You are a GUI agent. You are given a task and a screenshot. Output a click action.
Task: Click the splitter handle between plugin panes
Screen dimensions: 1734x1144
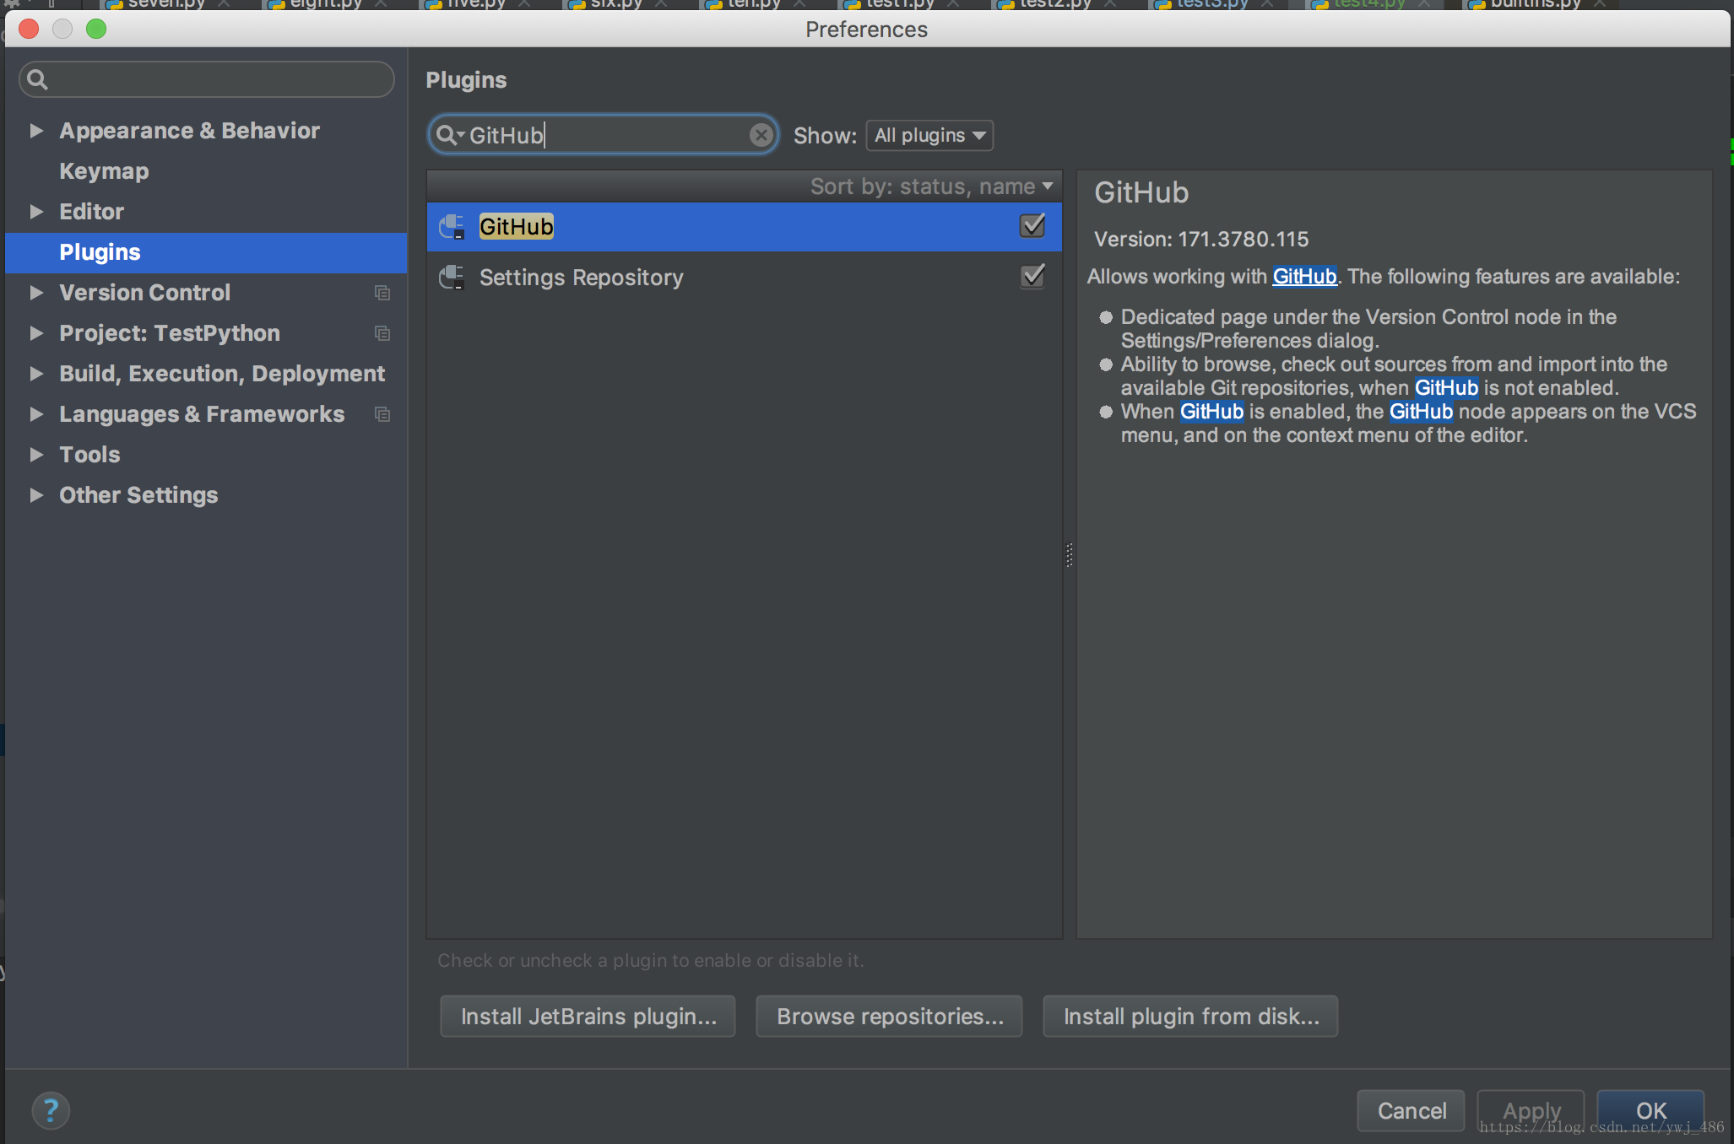coord(1070,554)
